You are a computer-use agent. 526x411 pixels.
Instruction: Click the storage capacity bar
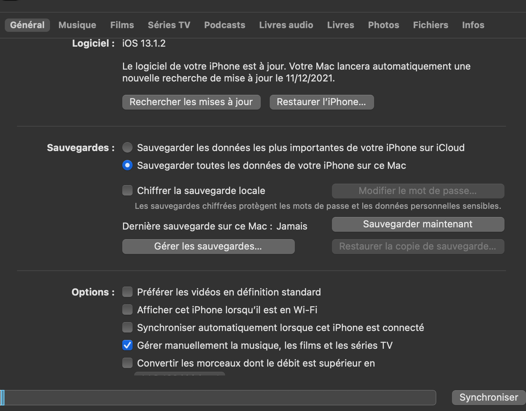(219, 397)
